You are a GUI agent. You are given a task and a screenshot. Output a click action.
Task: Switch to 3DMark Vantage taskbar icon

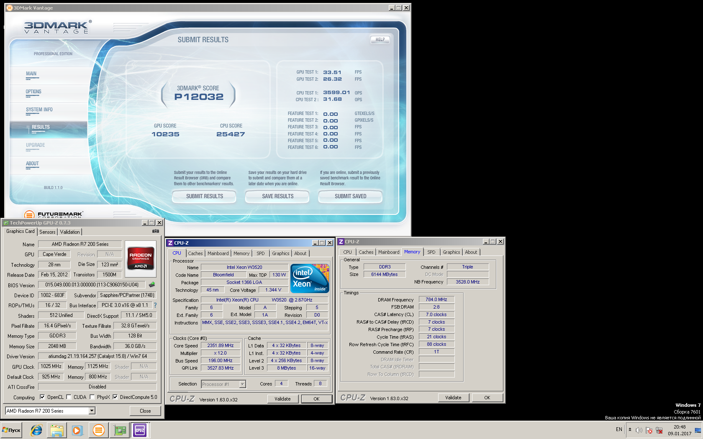click(99, 430)
